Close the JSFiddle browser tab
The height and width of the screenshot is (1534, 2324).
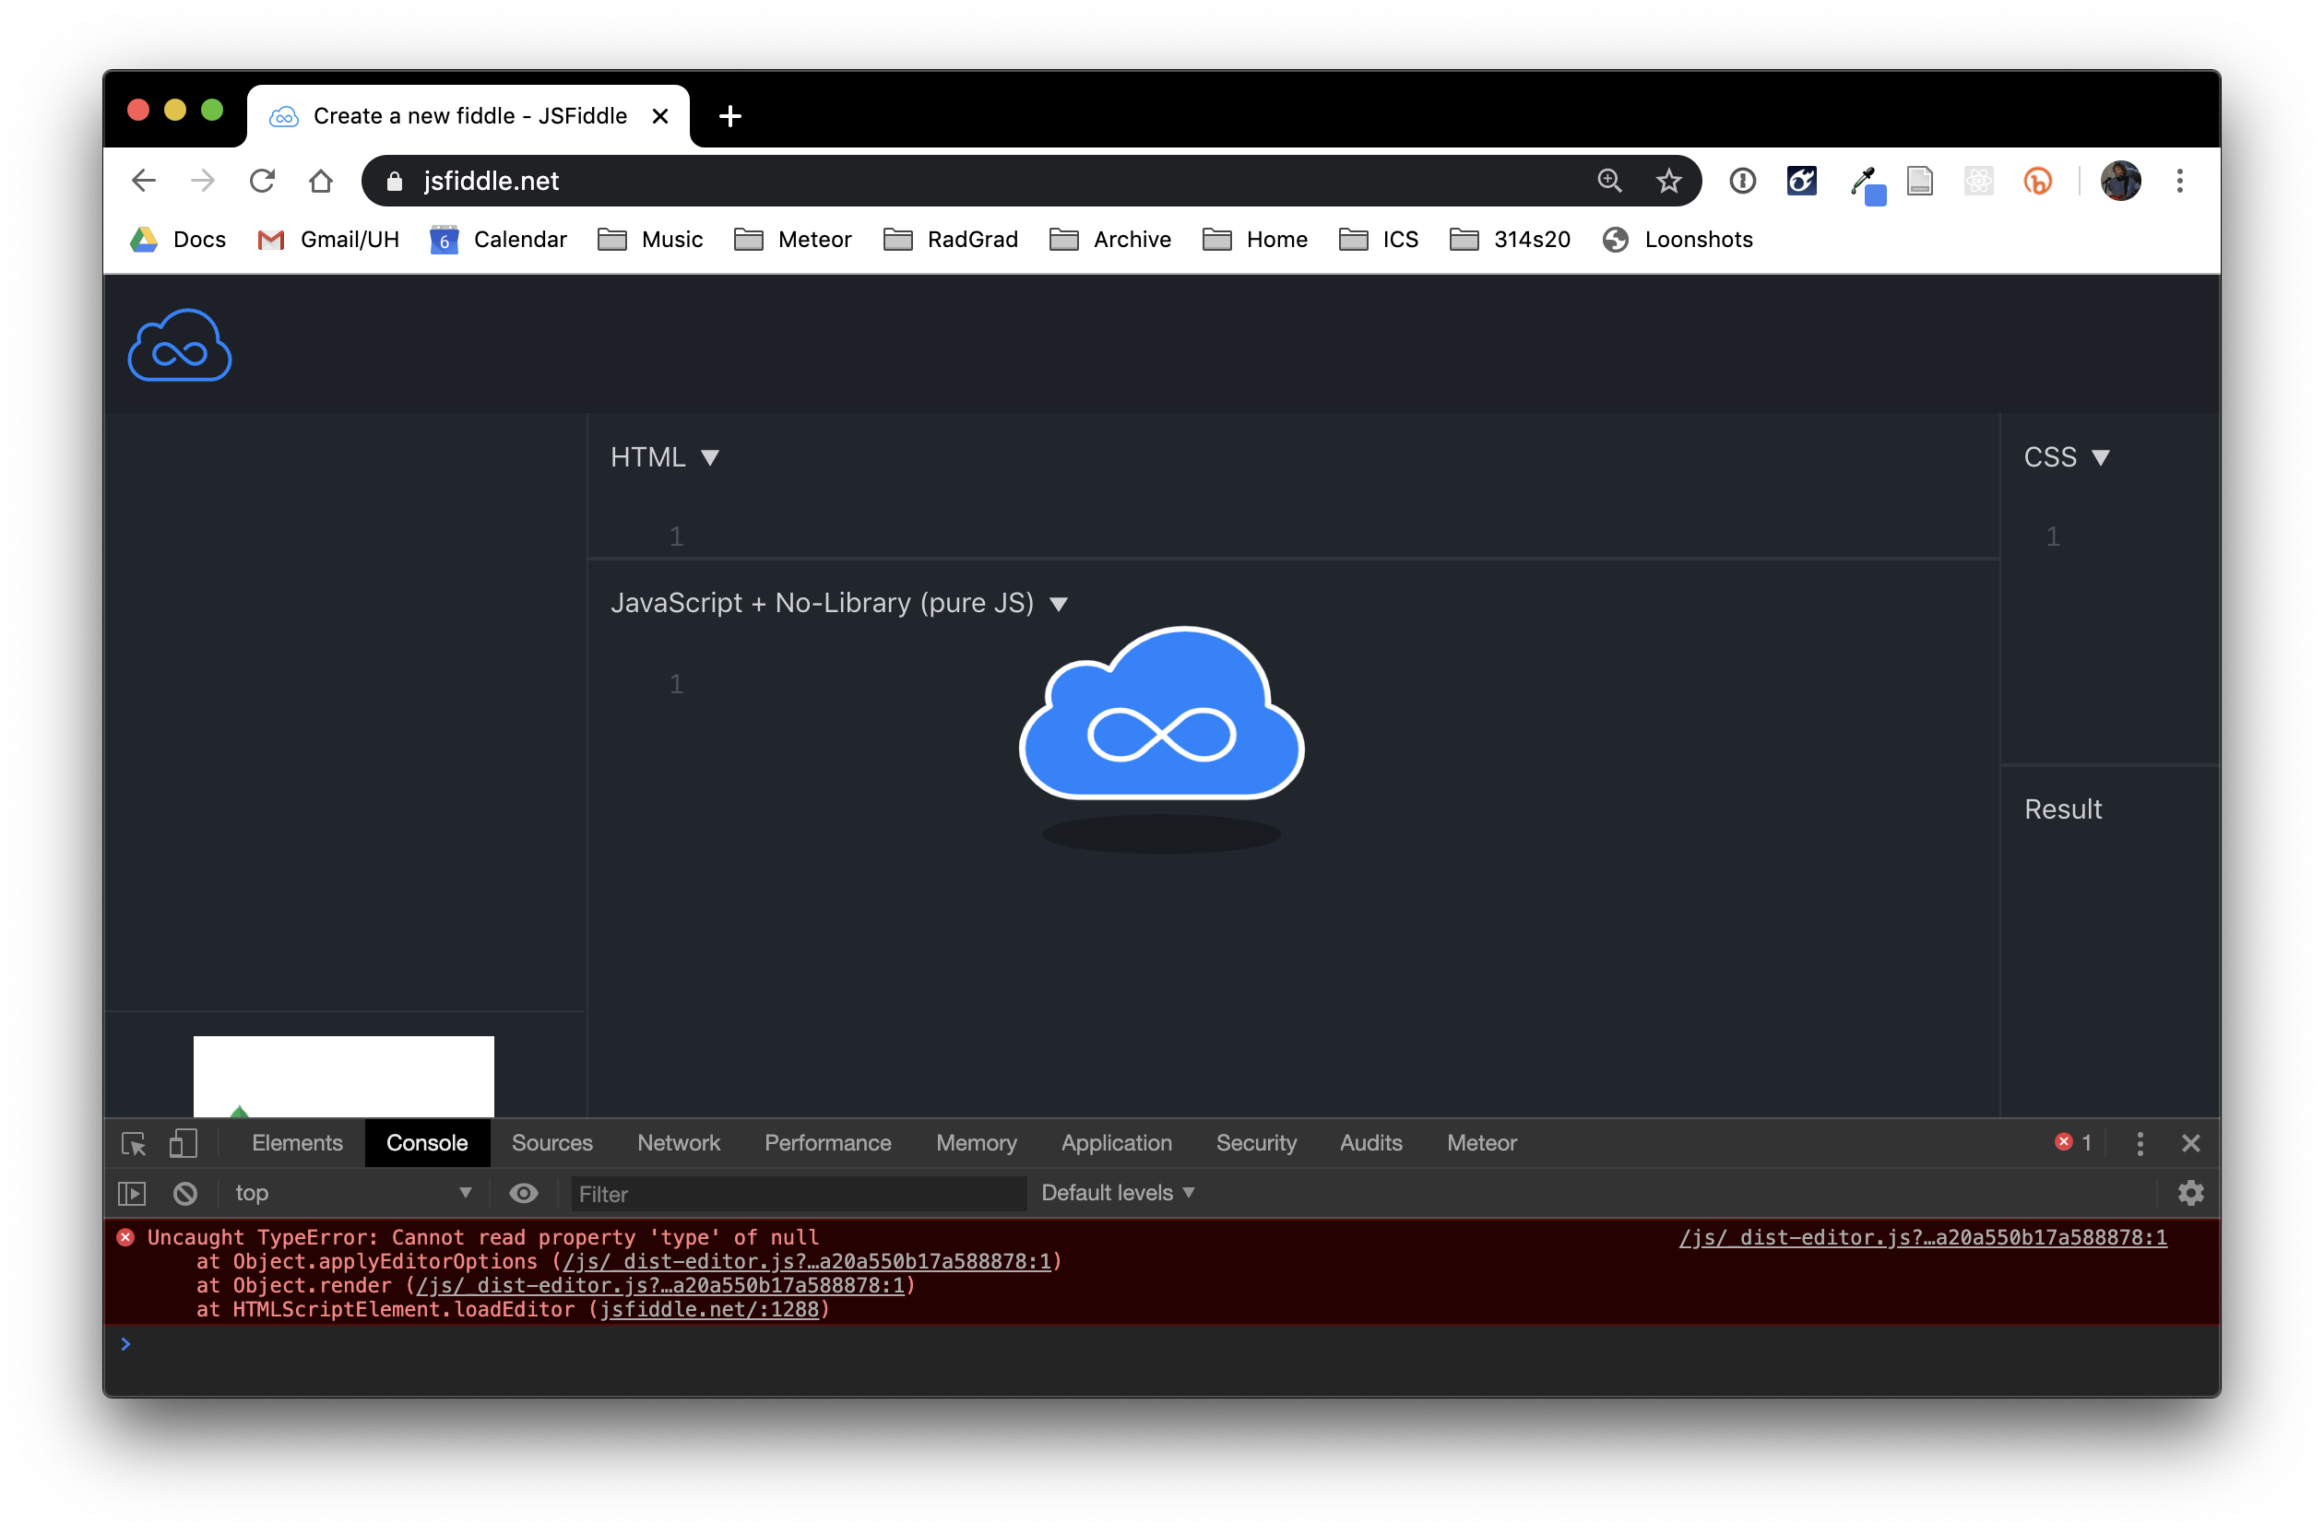pyautogui.click(x=660, y=116)
